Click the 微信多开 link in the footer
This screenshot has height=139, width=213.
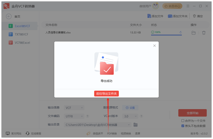pos(98,133)
